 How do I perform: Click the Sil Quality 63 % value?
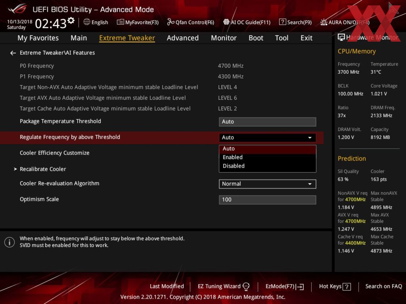pos(343,179)
